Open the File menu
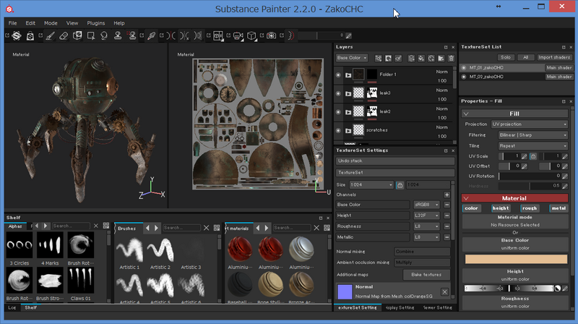Screen dimensions: 578x324 point(12,23)
